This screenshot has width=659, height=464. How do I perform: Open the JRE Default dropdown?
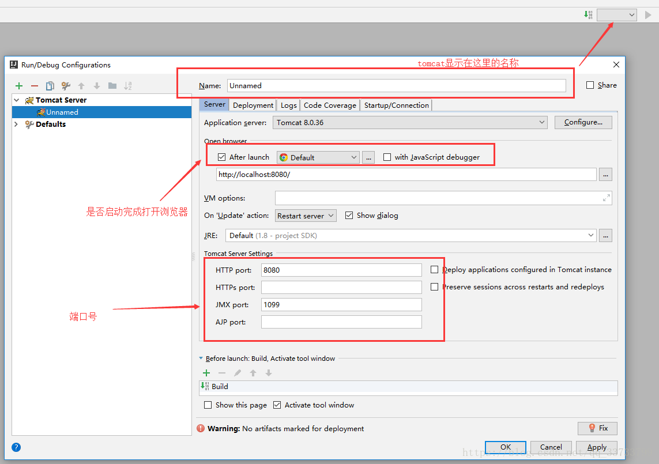(x=411, y=236)
